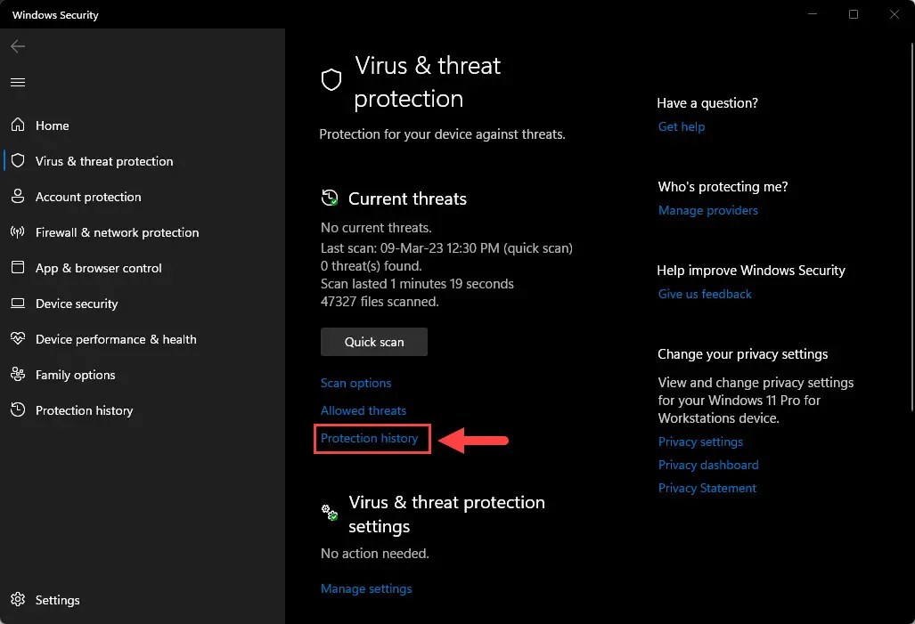This screenshot has height=624, width=915.
Task: View Allowed threats
Action: click(x=364, y=410)
